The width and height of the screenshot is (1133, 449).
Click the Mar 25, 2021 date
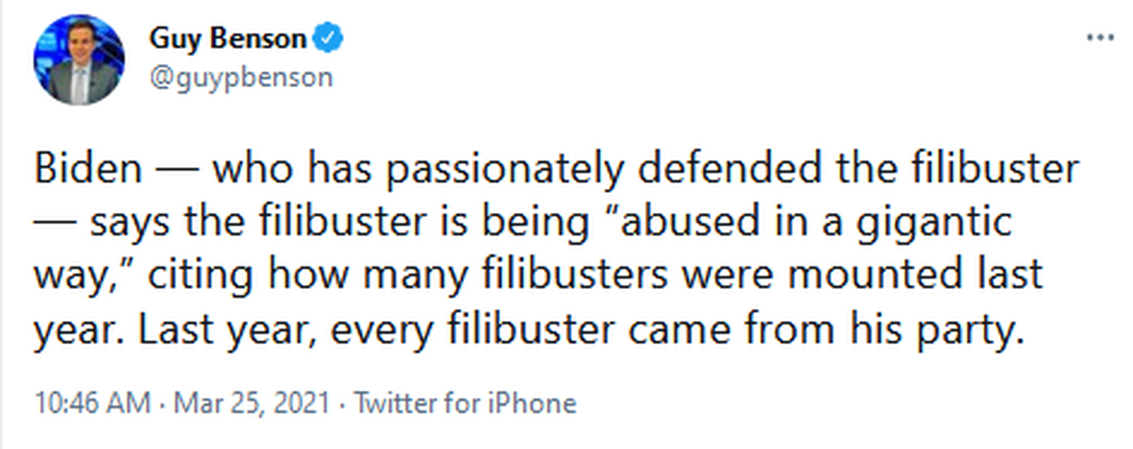(251, 403)
